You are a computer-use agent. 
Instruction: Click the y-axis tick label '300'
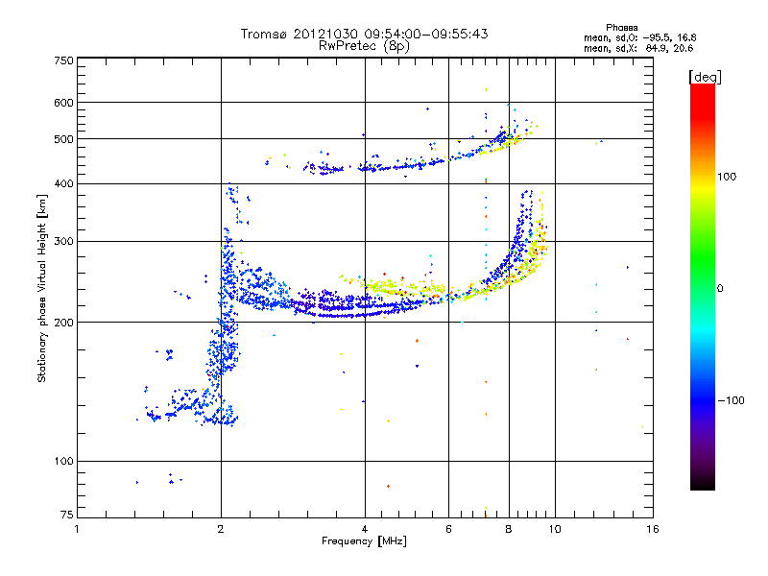point(63,242)
